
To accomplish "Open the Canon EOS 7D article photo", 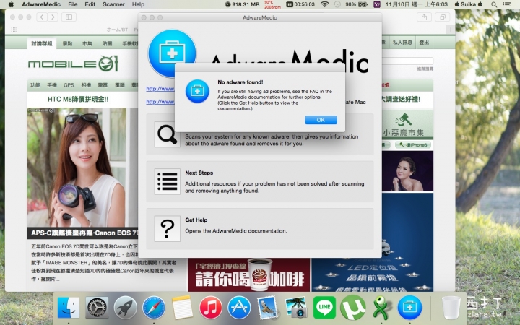I will (82, 168).
